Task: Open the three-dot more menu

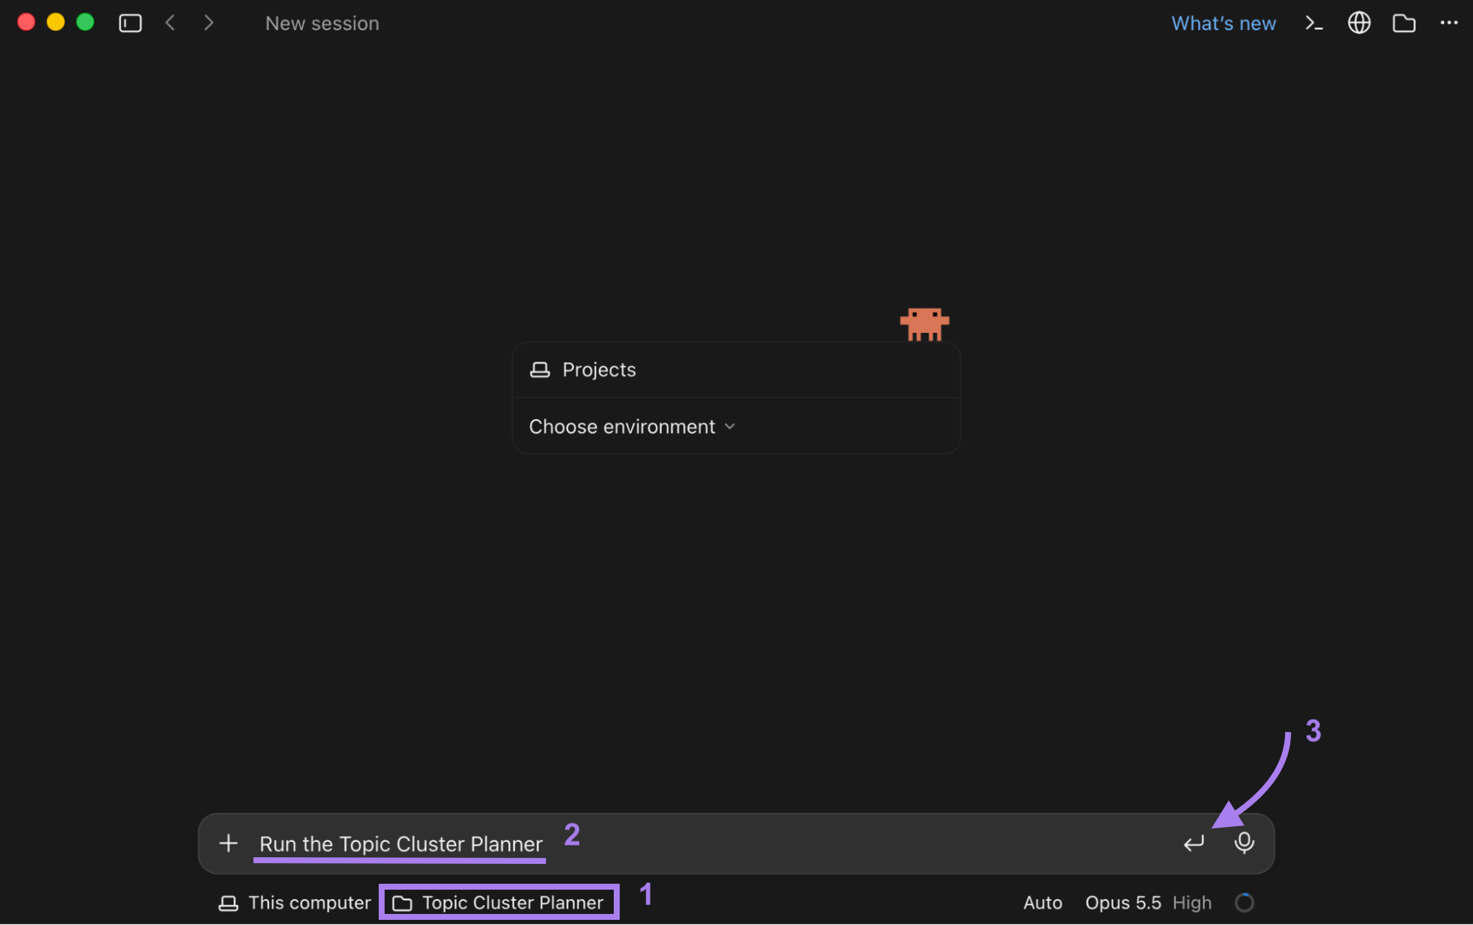Action: [x=1449, y=23]
